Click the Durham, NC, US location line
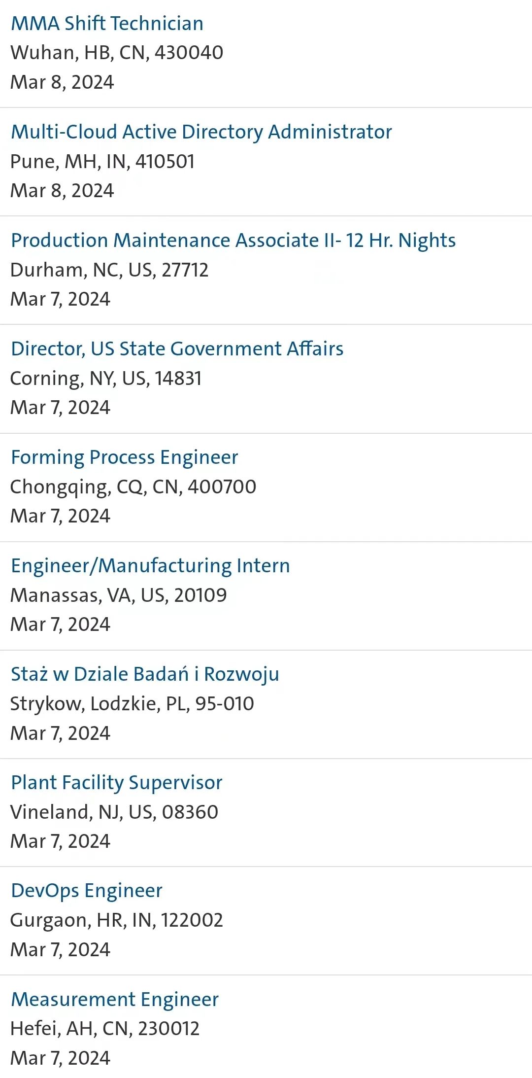The image size is (532, 1078). (109, 270)
